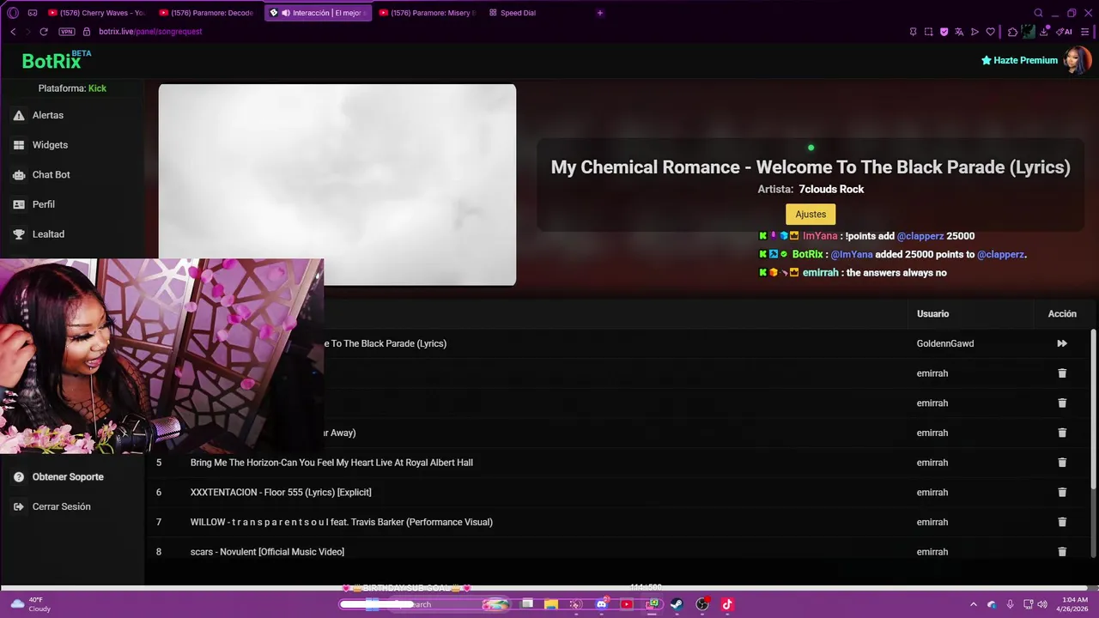Click the snapshot capture icon
The width and height of the screenshot is (1099, 618).
(x=928, y=32)
